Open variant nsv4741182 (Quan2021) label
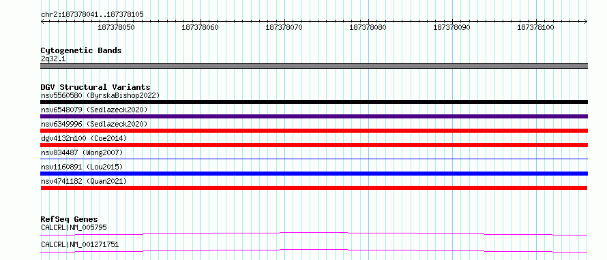Viewport: 607px width, 260px height. pyautogui.click(x=84, y=181)
